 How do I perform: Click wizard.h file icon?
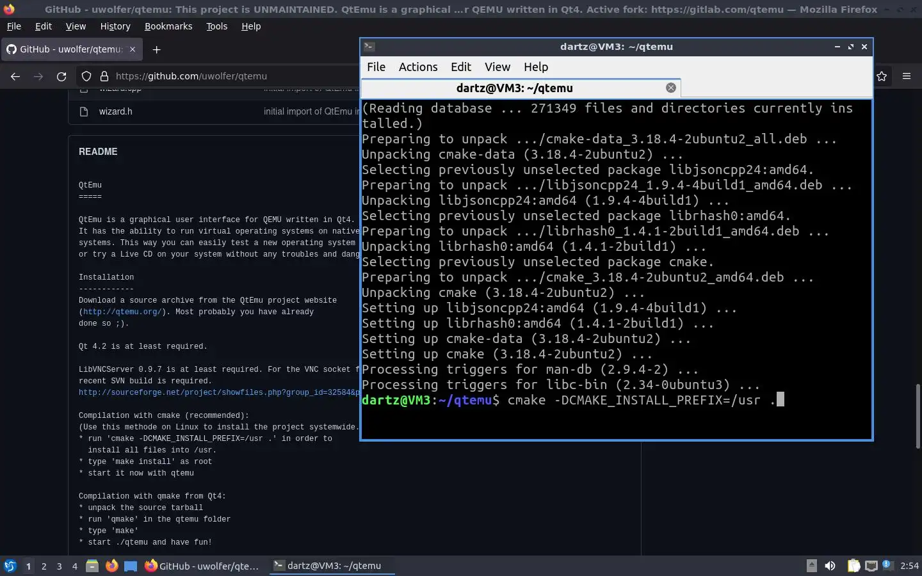[83, 111]
